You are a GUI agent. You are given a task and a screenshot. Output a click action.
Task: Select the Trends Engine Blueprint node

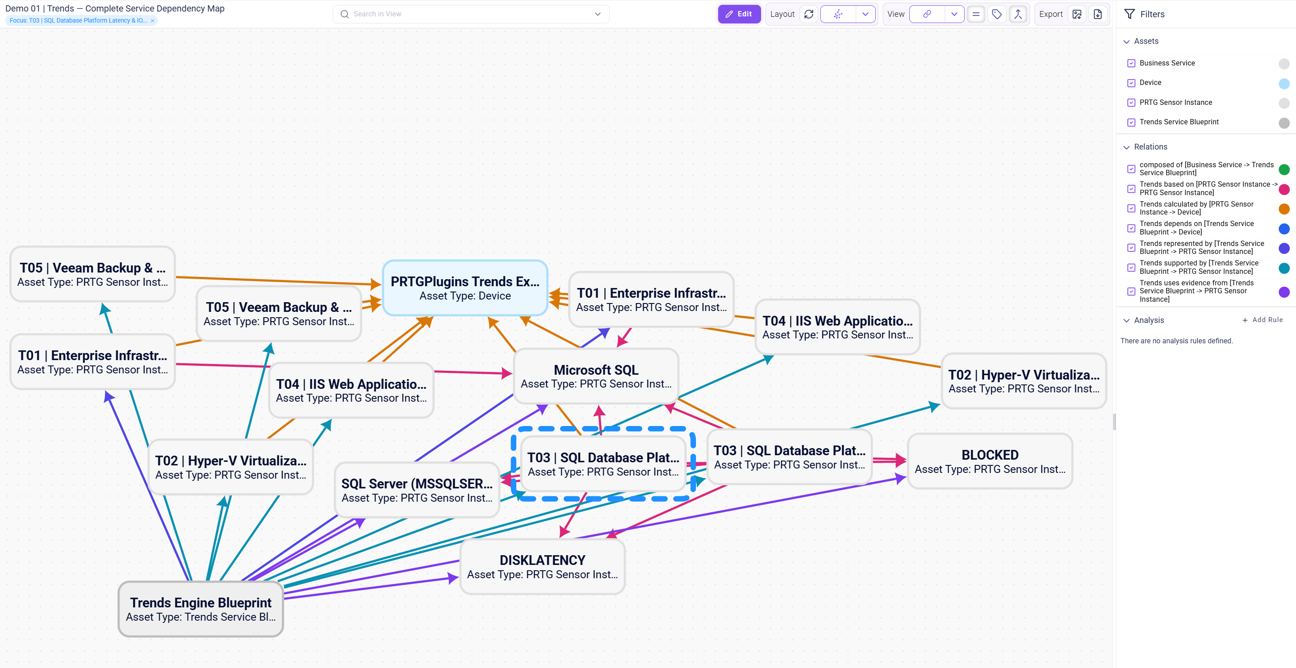tap(201, 609)
